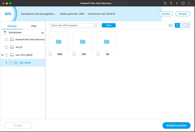Switch to the Pfad tab
Viewport: 195px width, 132px height.
pyautogui.click(x=34, y=26)
